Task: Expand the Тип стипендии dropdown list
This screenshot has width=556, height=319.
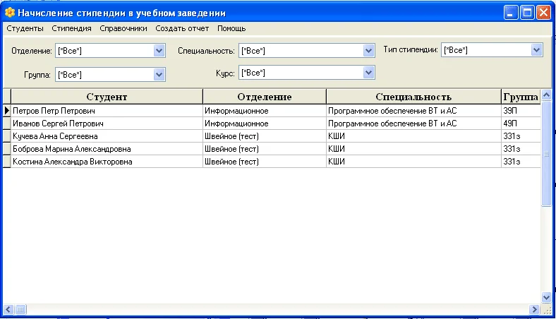Action: [536, 50]
